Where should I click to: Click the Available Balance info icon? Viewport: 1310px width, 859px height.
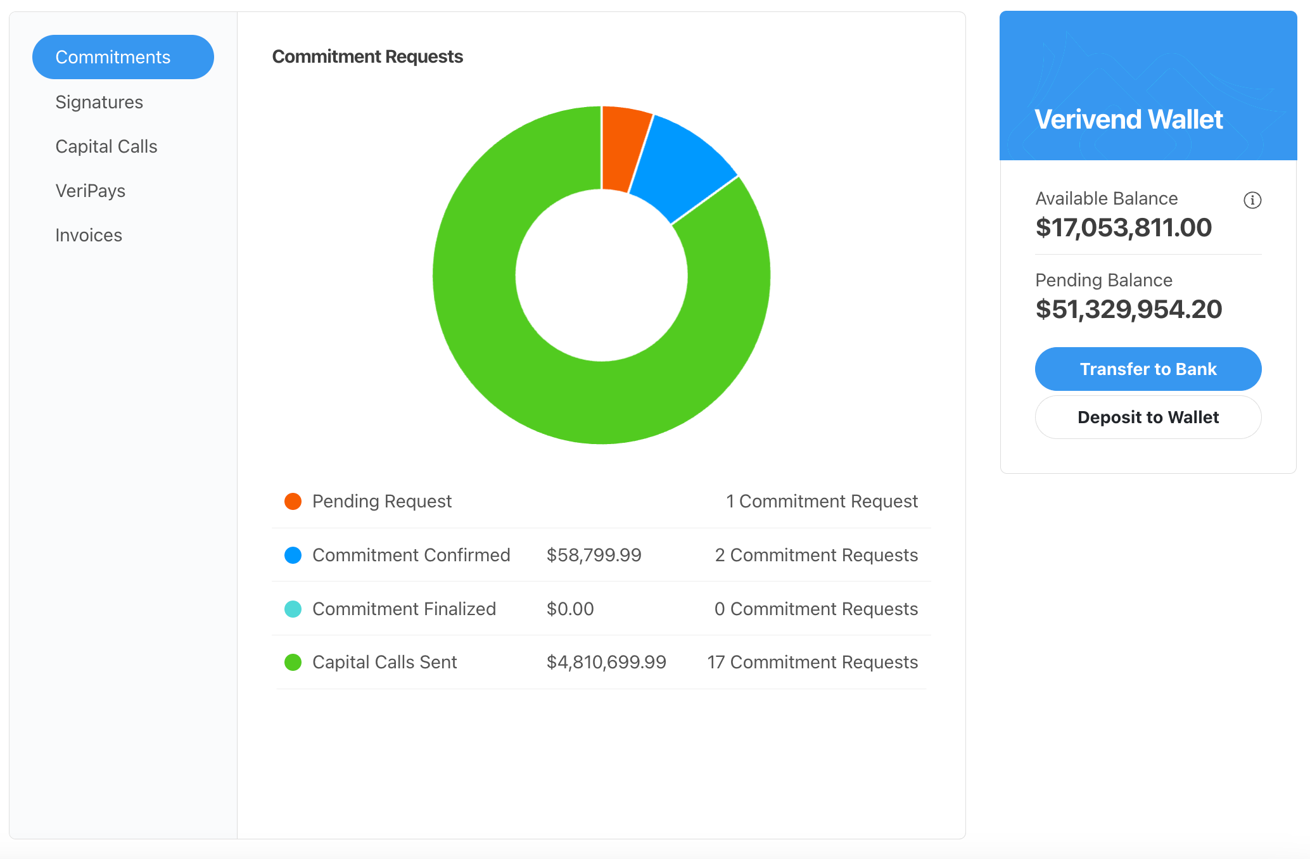(1252, 200)
